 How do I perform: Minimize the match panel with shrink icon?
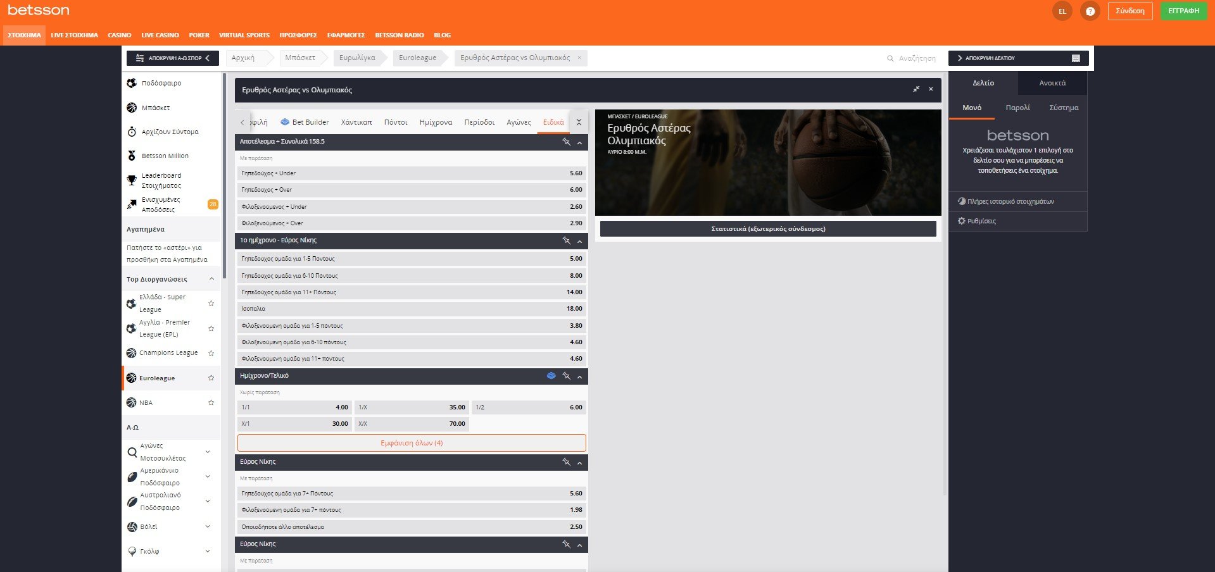click(916, 89)
